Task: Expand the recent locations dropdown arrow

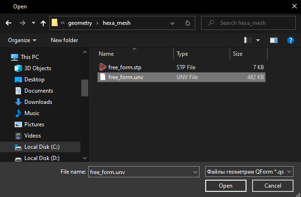Action: pyautogui.click(x=33, y=22)
